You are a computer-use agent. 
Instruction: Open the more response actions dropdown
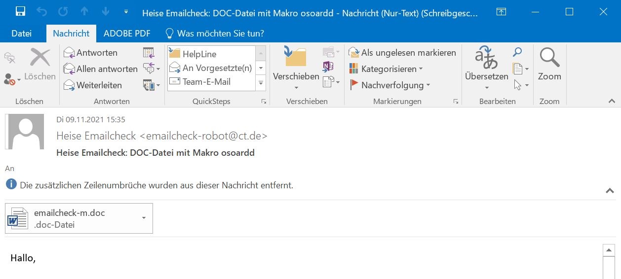coord(152,85)
